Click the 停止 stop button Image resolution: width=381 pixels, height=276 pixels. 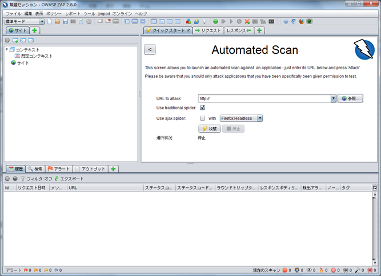coord(233,129)
